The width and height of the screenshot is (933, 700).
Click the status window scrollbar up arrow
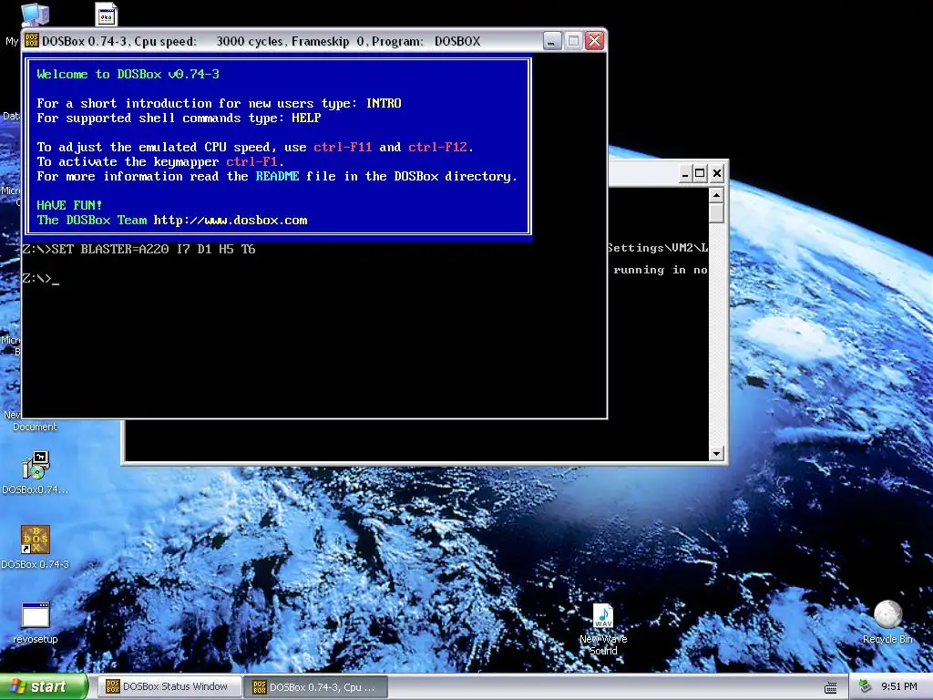click(716, 195)
